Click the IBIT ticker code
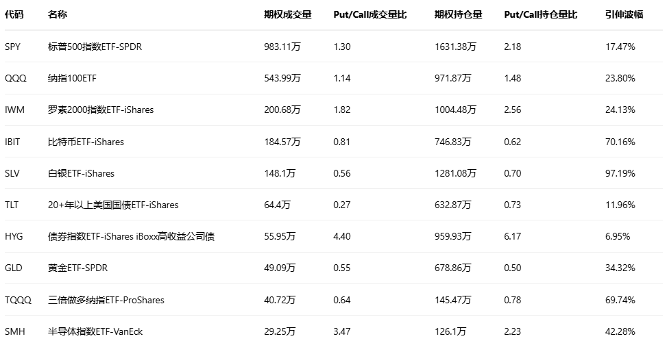This screenshot has width=667, height=343. [12, 142]
